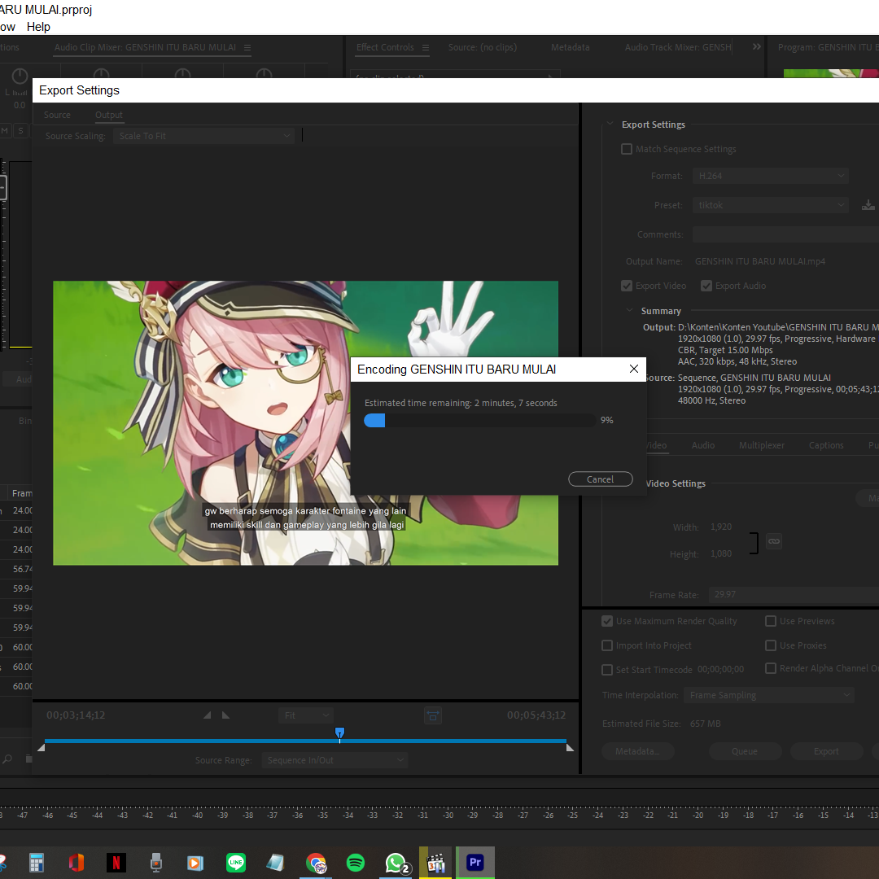The height and width of the screenshot is (879, 879).
Task: Enable Import Into Project checkbox
Action: coord(607,645)
